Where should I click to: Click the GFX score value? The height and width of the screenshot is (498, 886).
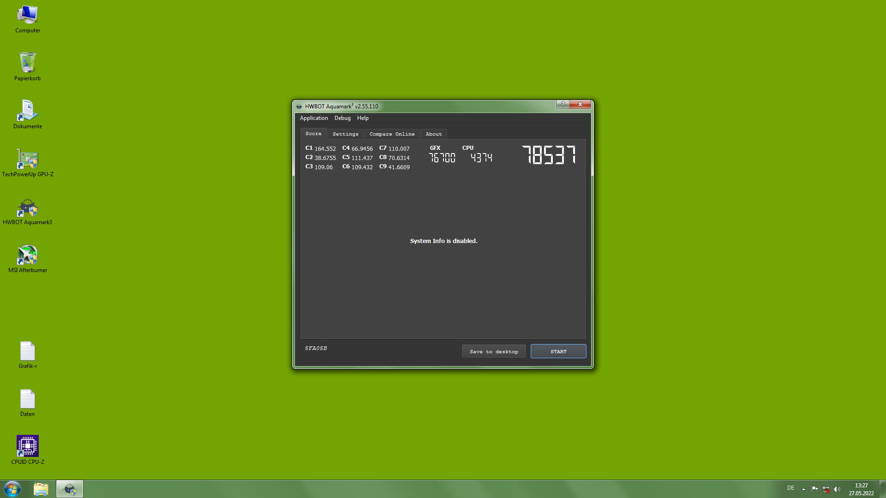(442, 158)
